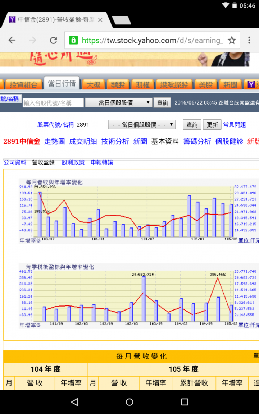
Task: Tap Android back navigation button
Action: tap(75, 402)
